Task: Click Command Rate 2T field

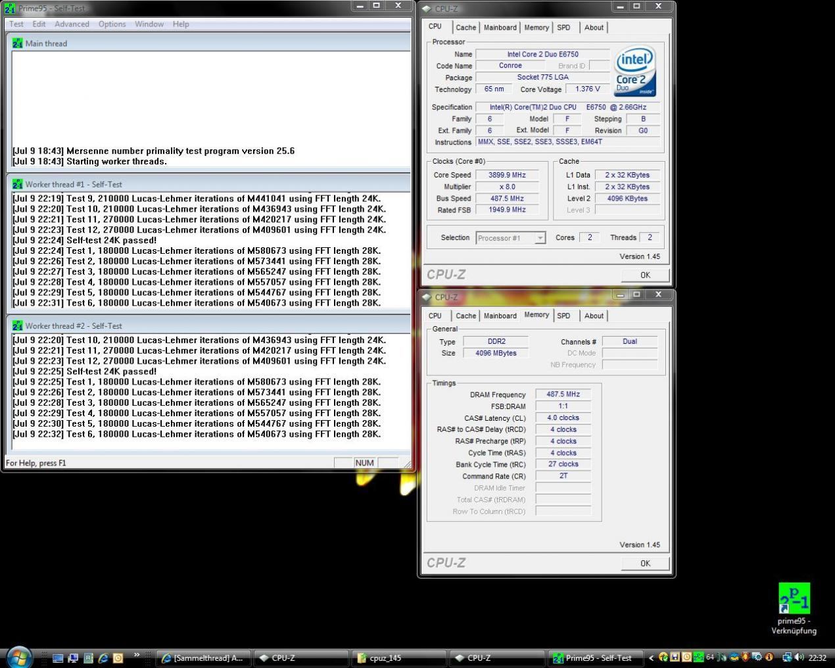Action: [x=563, y=476]
